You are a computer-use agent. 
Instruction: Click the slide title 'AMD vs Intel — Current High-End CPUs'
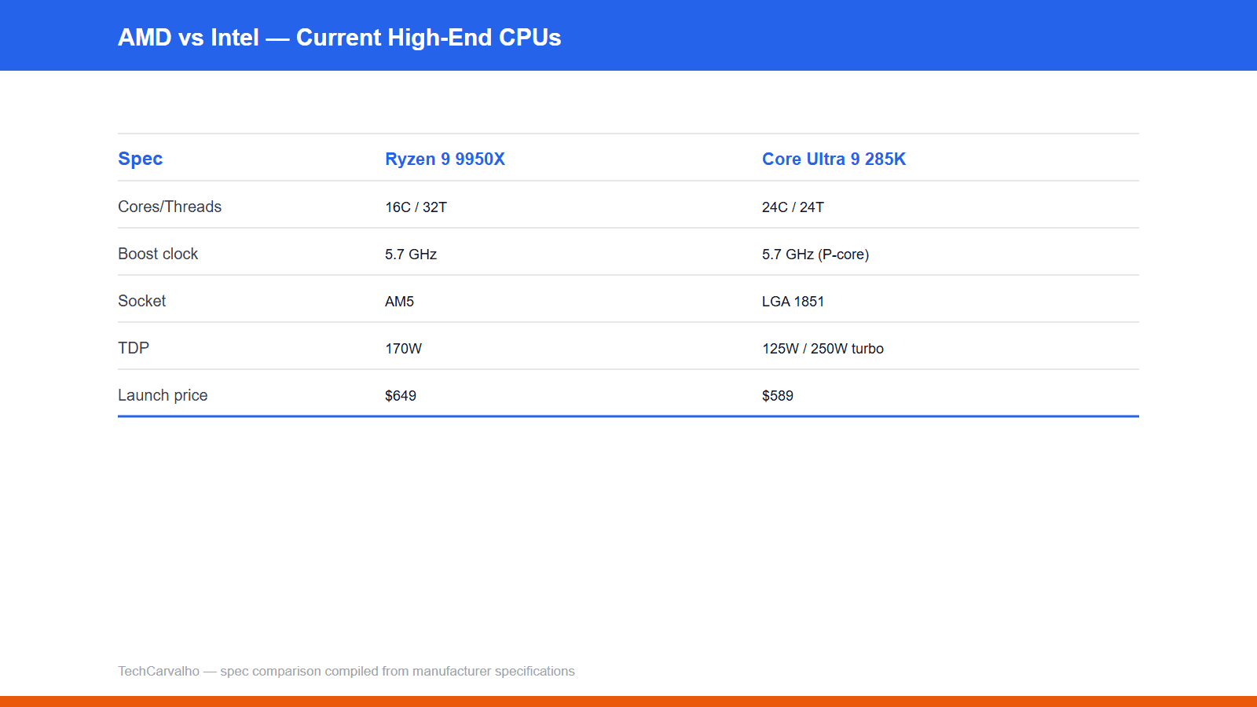click(339, 38)
